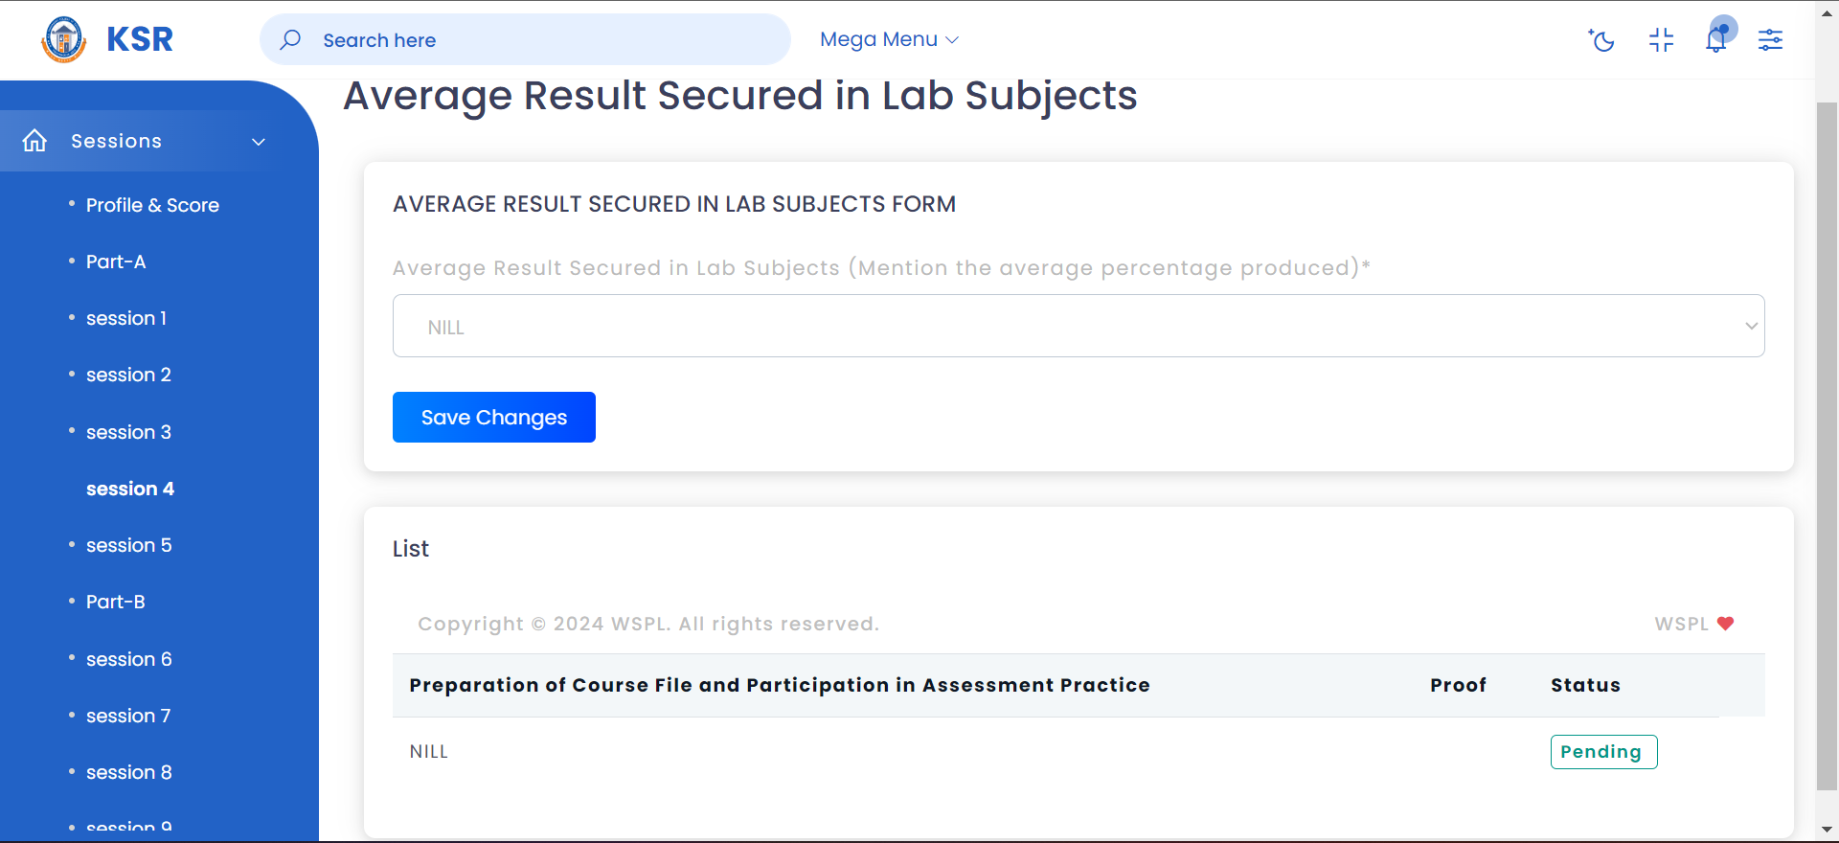Click the Search here input field

[x=525, y=39]
